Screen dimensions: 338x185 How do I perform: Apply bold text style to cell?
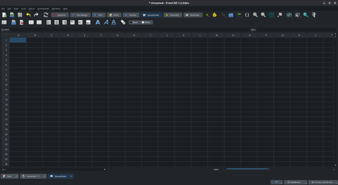(x=98, y=22)
